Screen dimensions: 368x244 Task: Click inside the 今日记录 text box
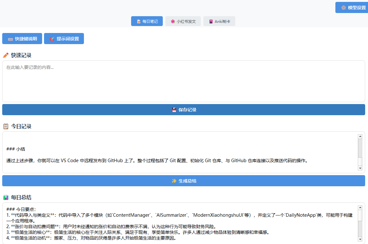[180, 152]
